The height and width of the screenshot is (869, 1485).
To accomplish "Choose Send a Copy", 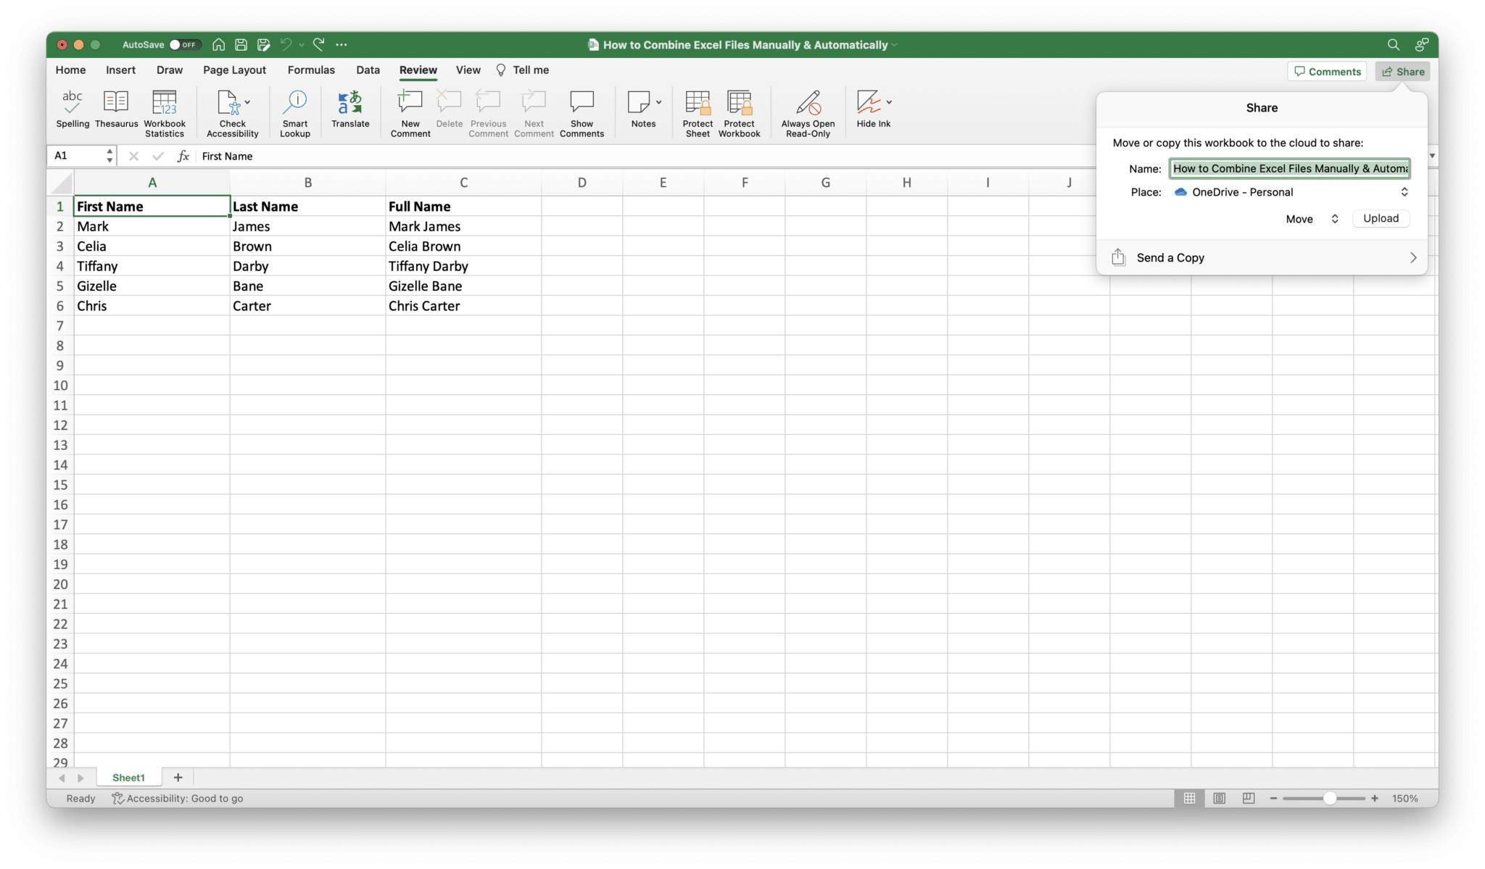I will pos(1170,257).
